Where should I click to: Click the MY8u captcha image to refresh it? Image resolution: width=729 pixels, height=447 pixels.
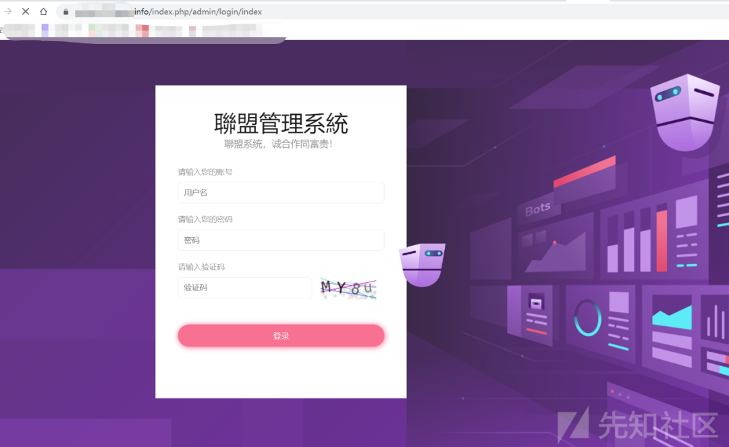(x=348, y=288)
